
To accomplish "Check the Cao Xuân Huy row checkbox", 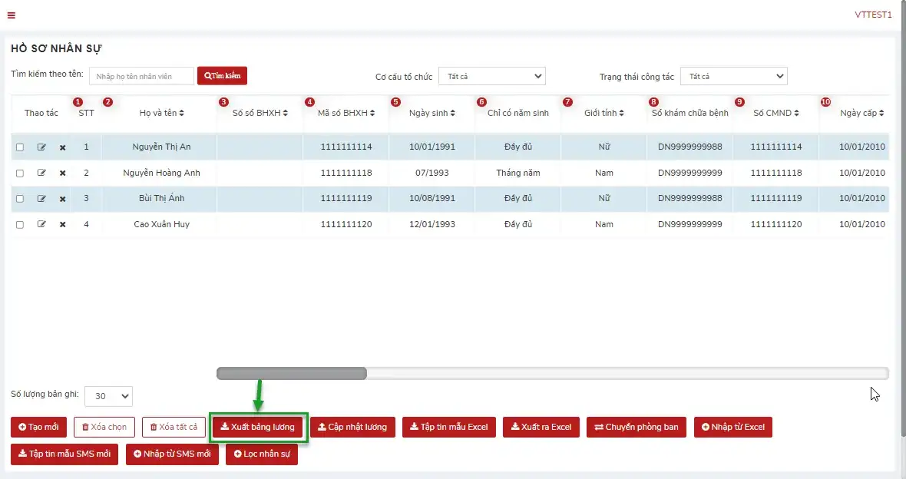I will coord(20,225).
